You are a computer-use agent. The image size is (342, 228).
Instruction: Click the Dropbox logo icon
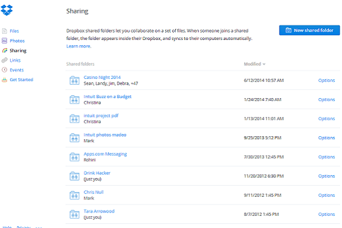click(6, 10)
